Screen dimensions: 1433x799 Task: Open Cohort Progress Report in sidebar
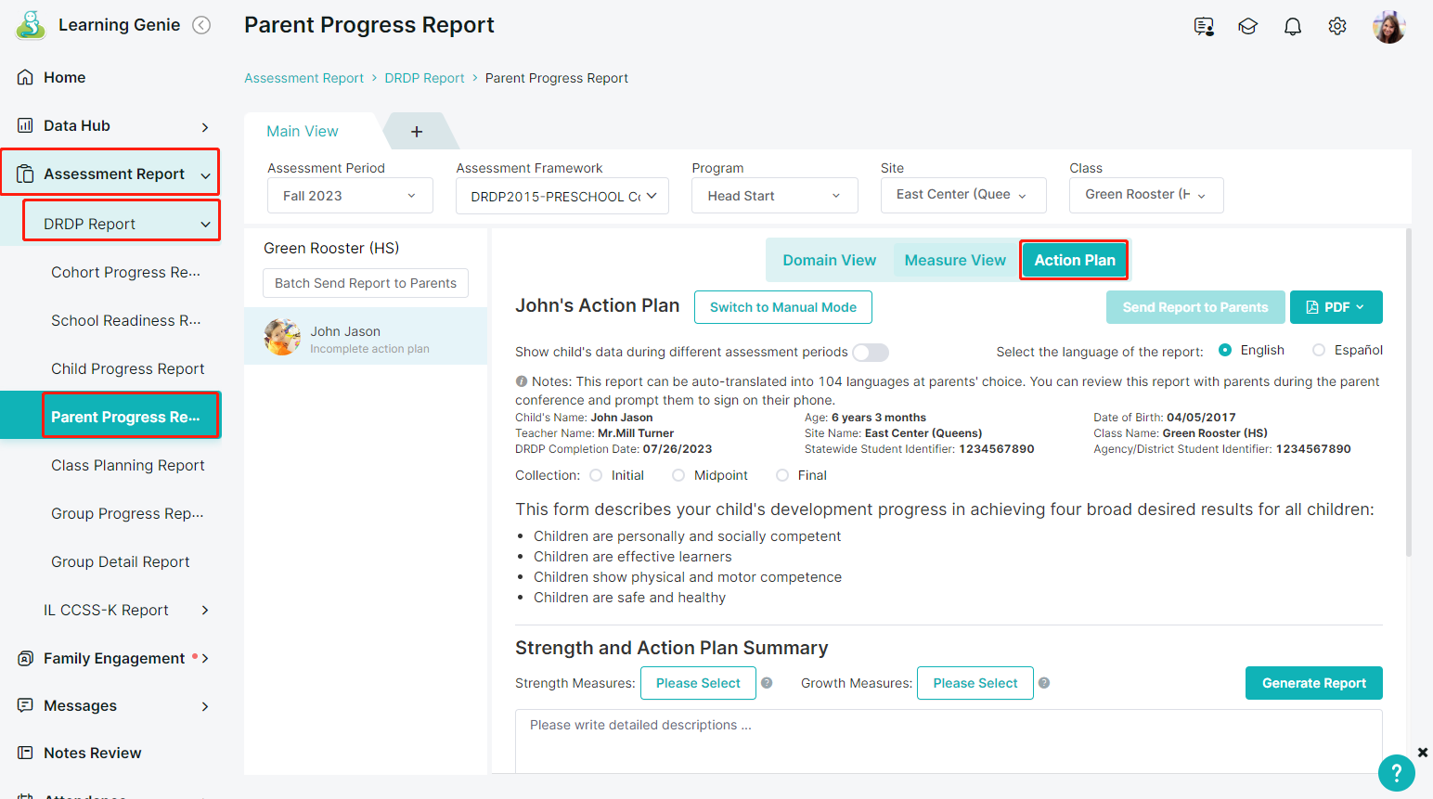(x=126, y=273)
